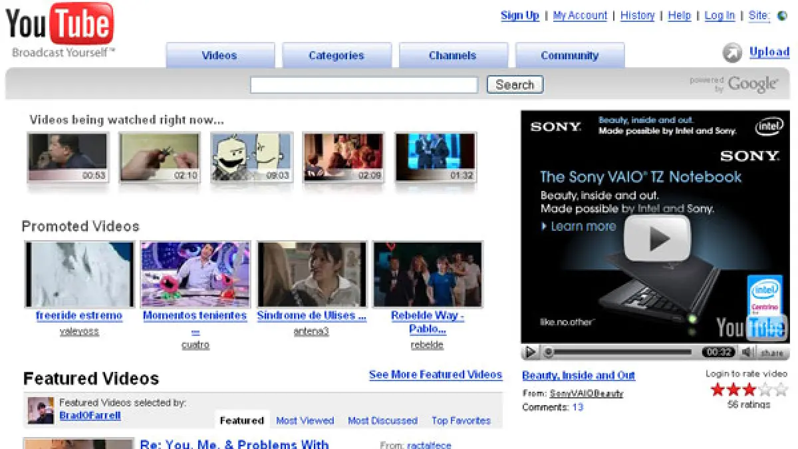Watch the cartoon faces 09:03 video
The image size is (798, 449).
coord(251,157)
